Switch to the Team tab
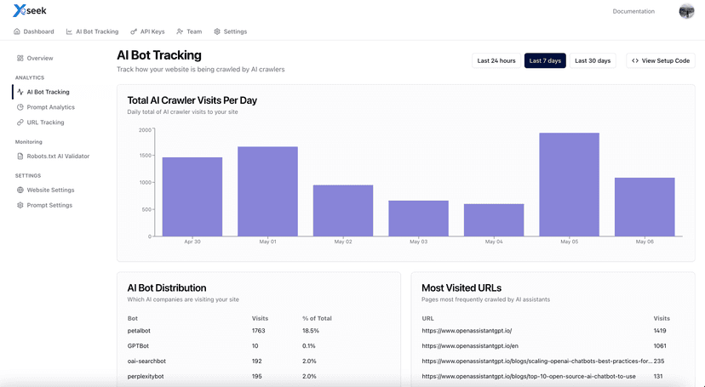 189,31
